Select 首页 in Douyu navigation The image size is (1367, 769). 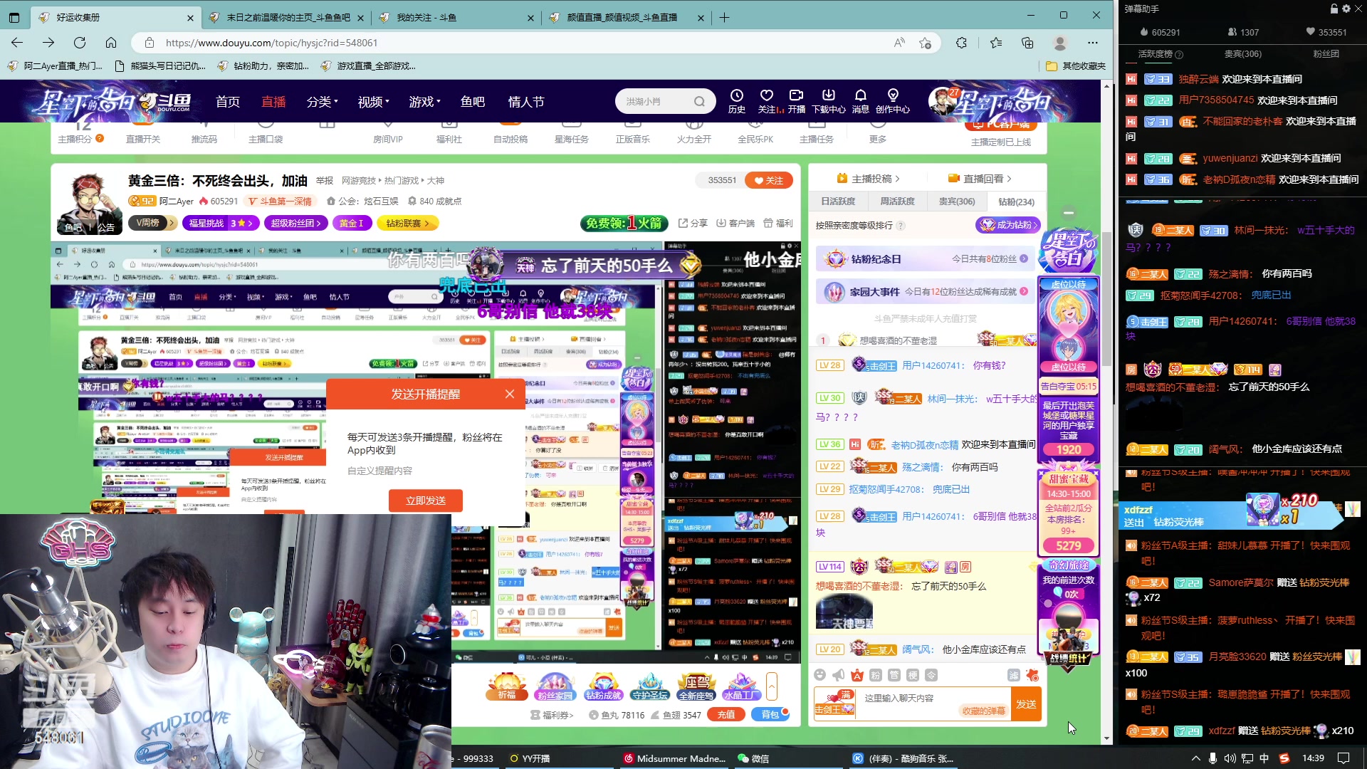(228, 102)
